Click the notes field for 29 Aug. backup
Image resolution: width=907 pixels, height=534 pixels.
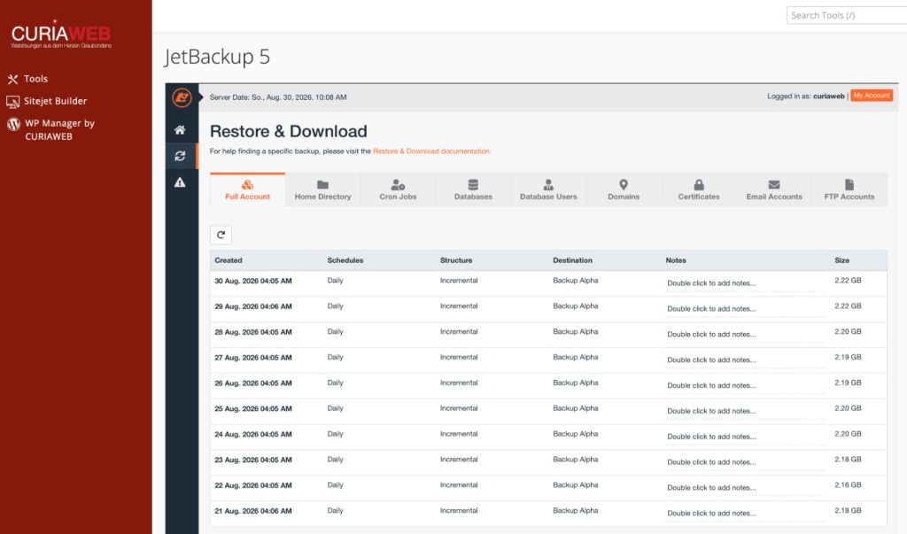746,308
